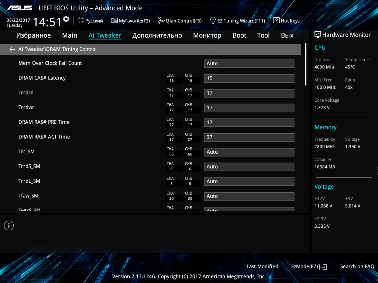Open the Boot tab
Image resolution: width=378 pixels, height=283 pixels.
pyautogui.click(x=239, y=35)
